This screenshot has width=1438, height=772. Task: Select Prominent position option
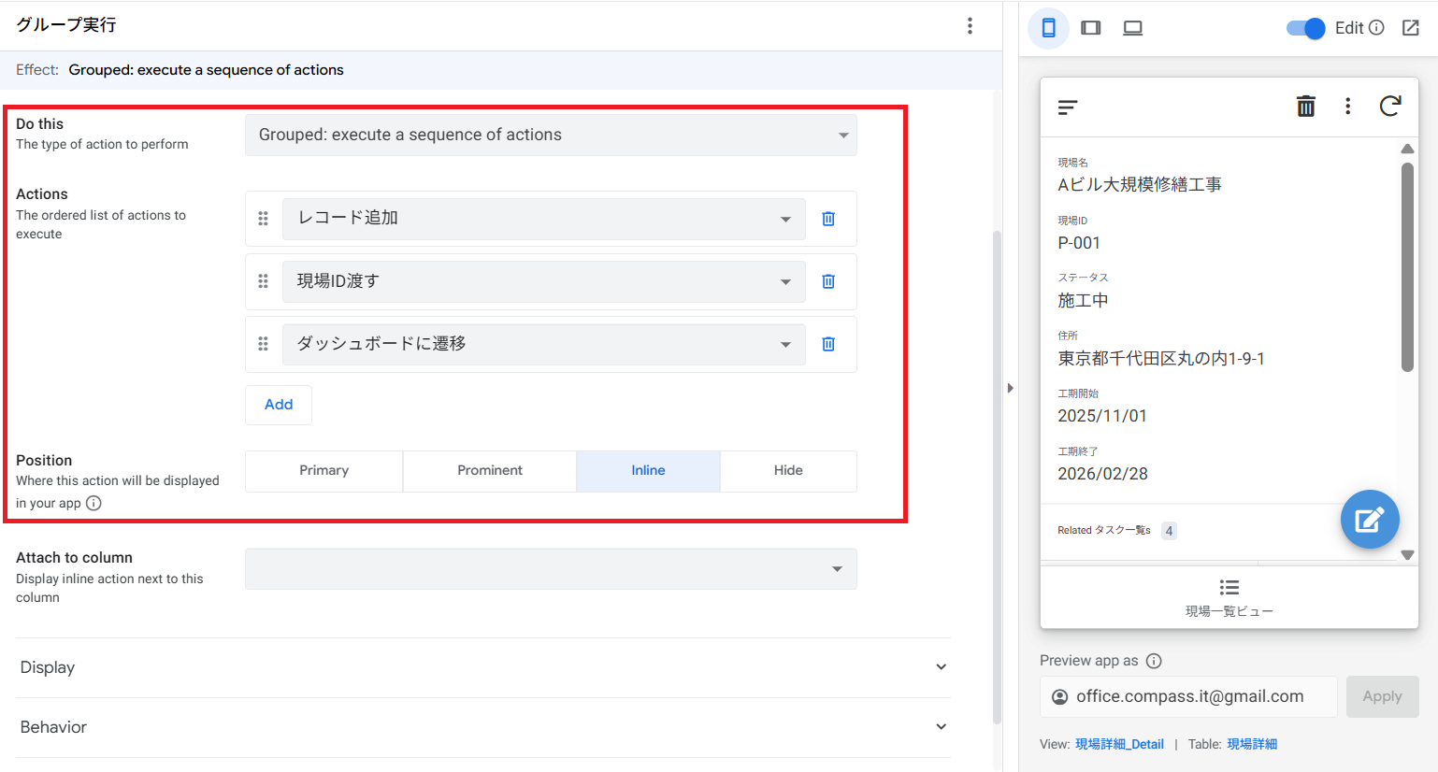[489, 471]
